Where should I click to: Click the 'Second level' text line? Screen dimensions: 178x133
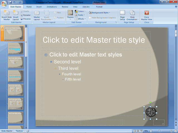coord(67,62)
